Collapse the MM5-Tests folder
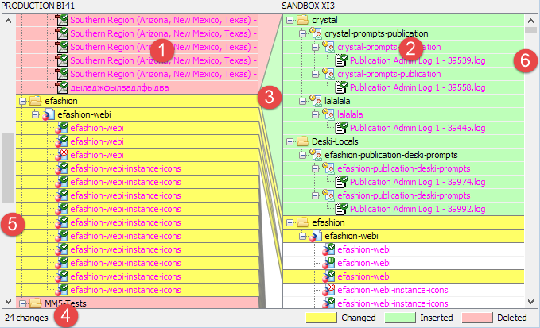The height and width of the screenshot is (328, 540). click(23, 303)
